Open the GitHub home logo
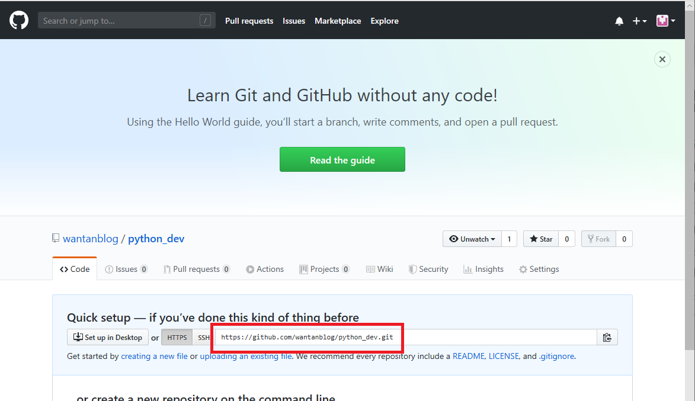Screen dimensions: 695x401 19,20
